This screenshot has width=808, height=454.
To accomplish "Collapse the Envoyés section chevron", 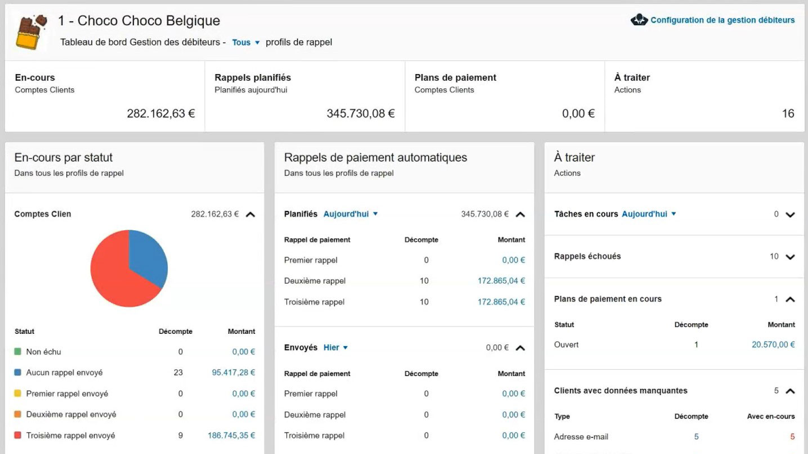I will [x=520, y=348].
